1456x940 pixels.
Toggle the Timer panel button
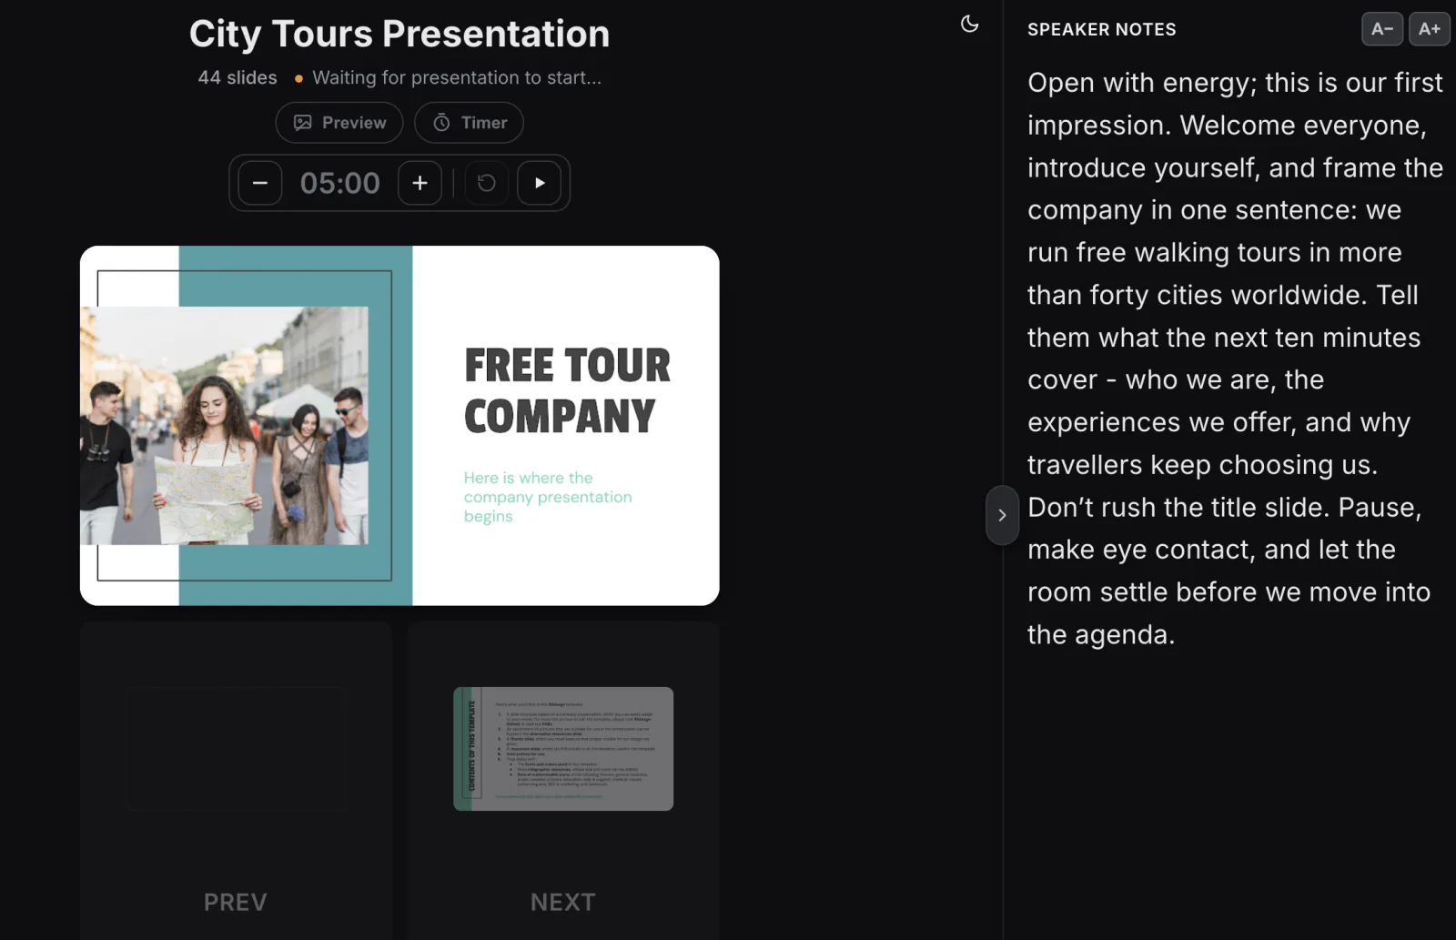point(469,123)
